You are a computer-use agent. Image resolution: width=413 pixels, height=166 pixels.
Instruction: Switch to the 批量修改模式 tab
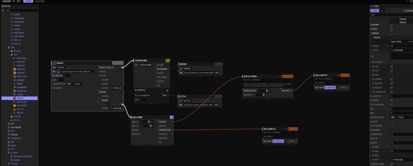tap(40, 1)
